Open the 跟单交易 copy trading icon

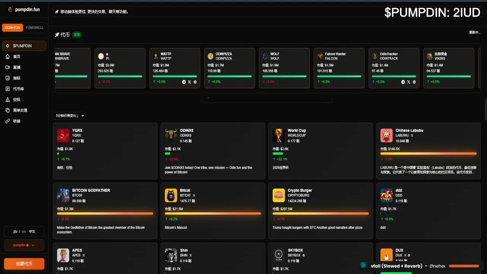click(8, 110)
